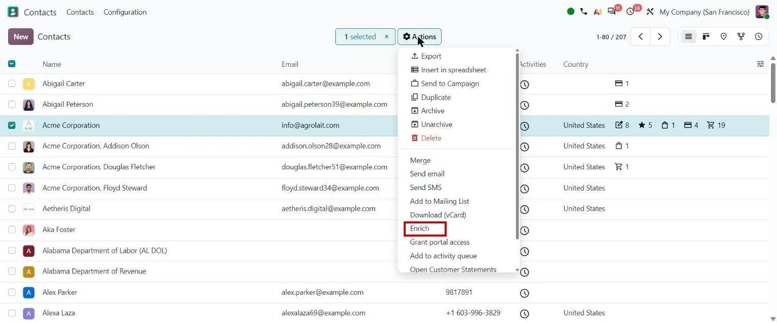
Task: Open the Configuration menu
Action: (125, 12)
